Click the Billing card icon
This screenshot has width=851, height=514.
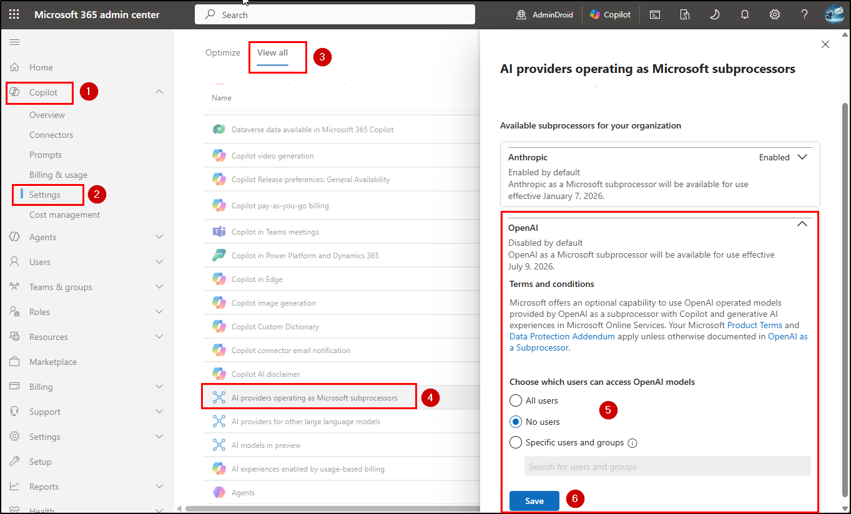15,387
